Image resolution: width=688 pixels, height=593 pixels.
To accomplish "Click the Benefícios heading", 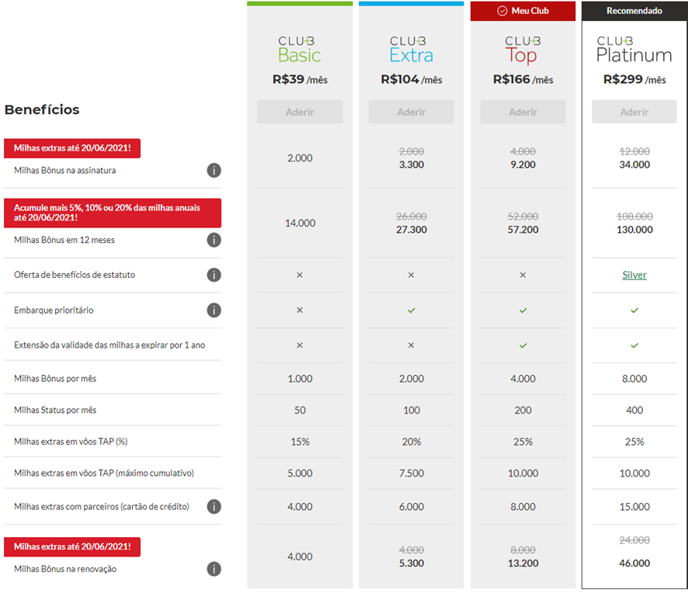I will [x=42, y=109].
